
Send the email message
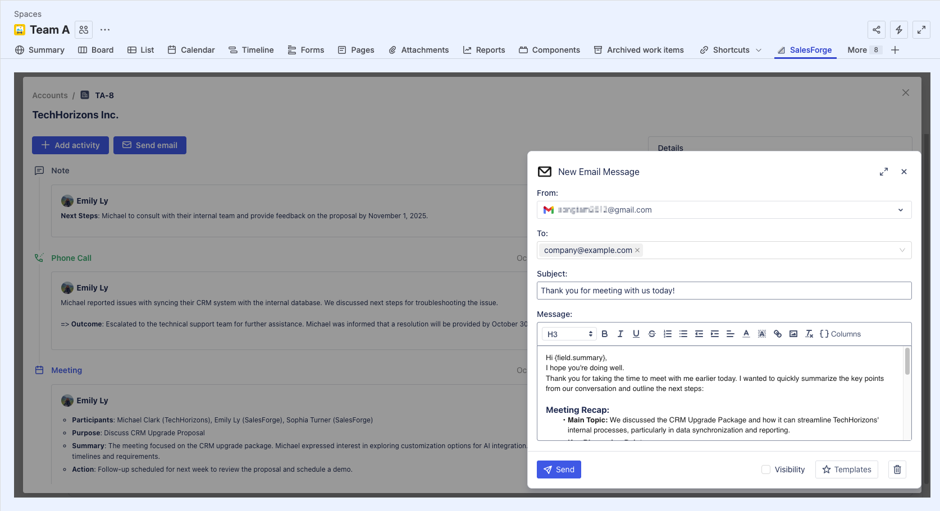559,469
